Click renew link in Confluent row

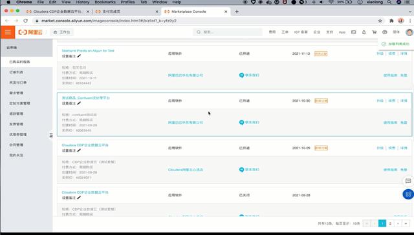tap(392, 101)
